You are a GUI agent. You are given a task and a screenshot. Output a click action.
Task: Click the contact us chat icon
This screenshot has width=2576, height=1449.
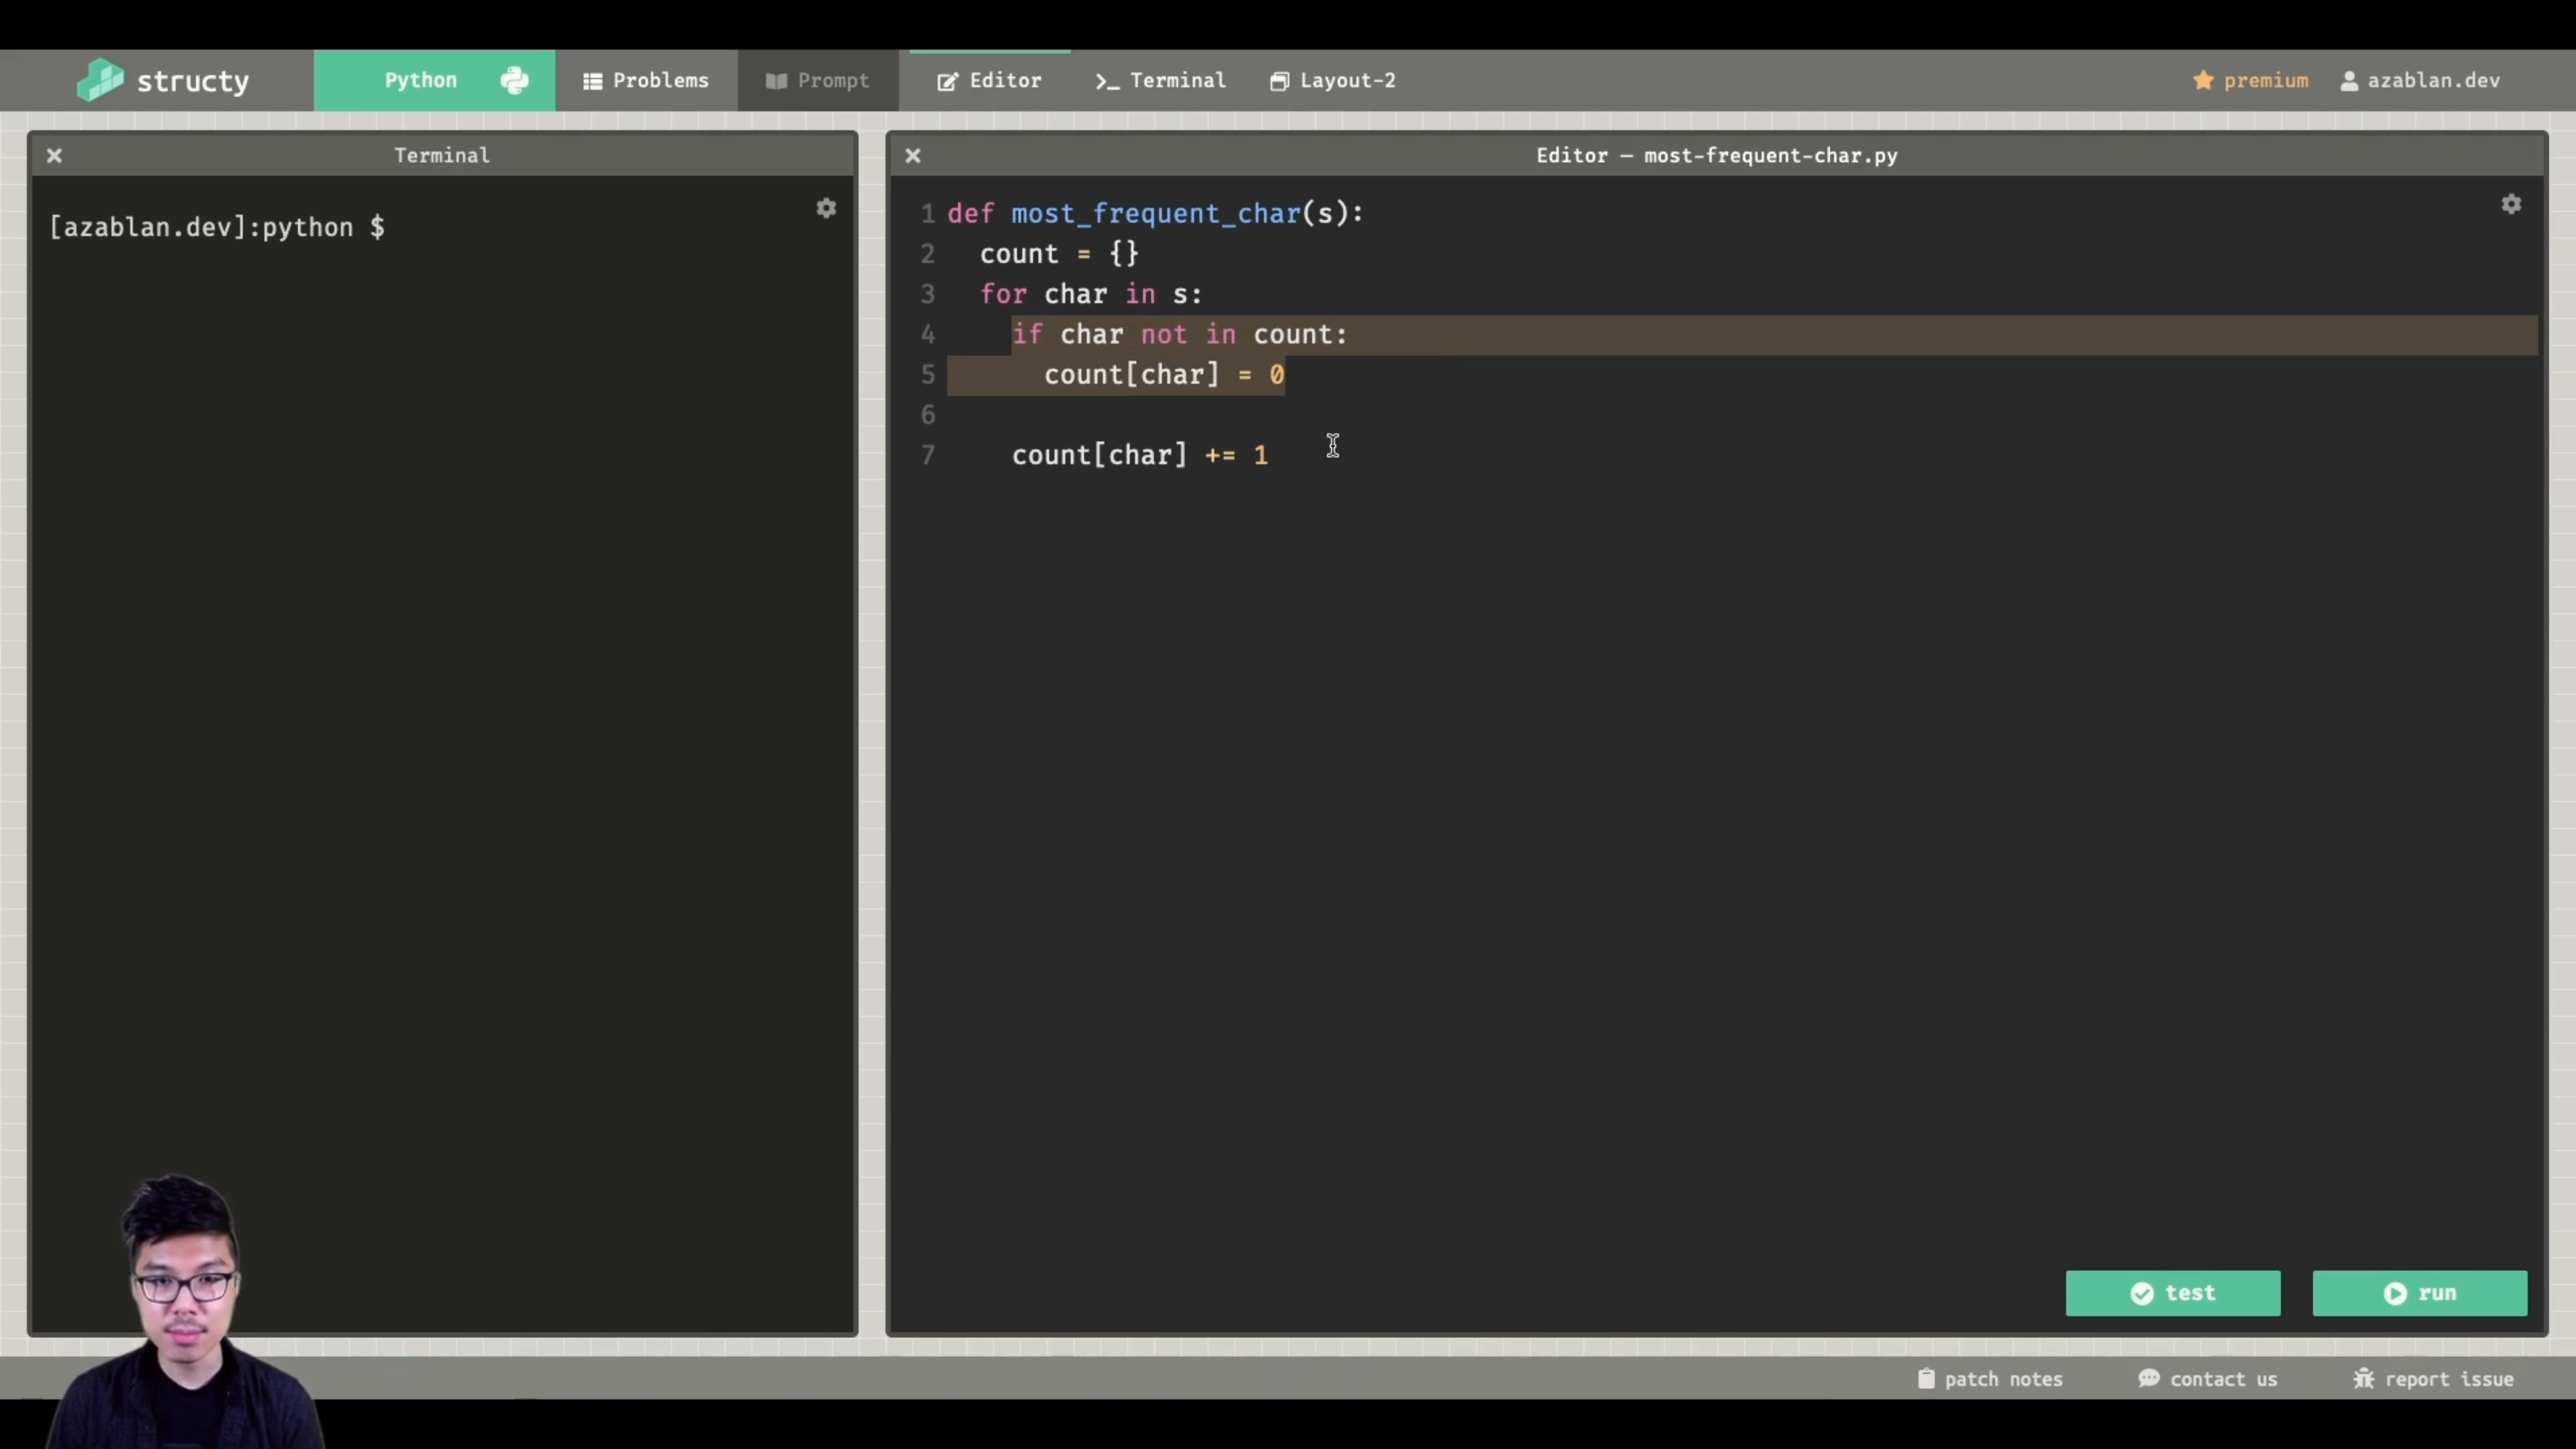[x=2148, y=1378]
